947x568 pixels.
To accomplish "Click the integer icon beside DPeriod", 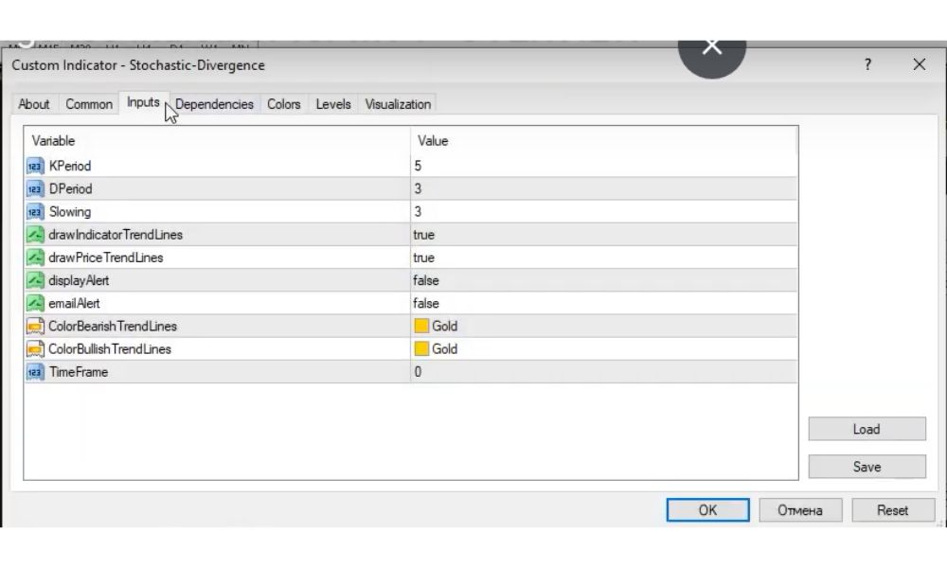I will tap(35, 189).
